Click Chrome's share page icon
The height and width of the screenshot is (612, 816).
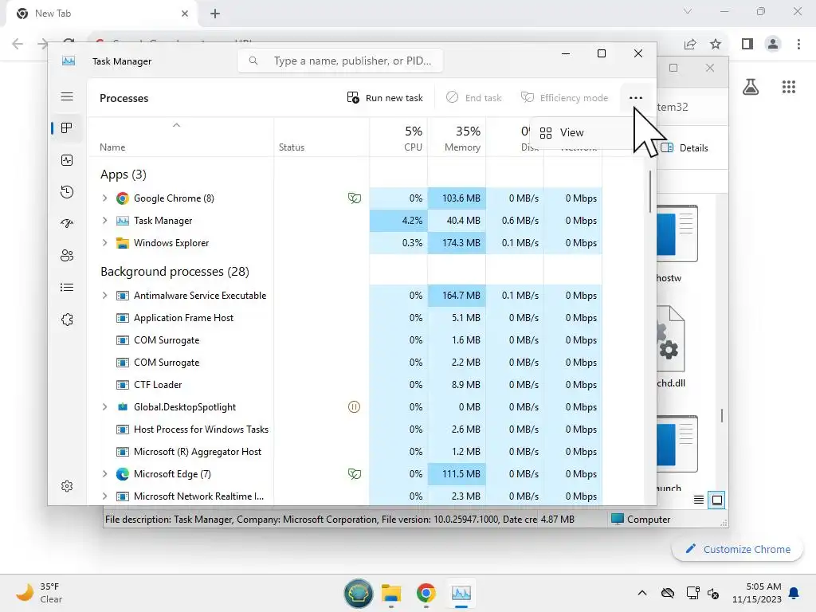pyautogui.click(x=690, y=44)
